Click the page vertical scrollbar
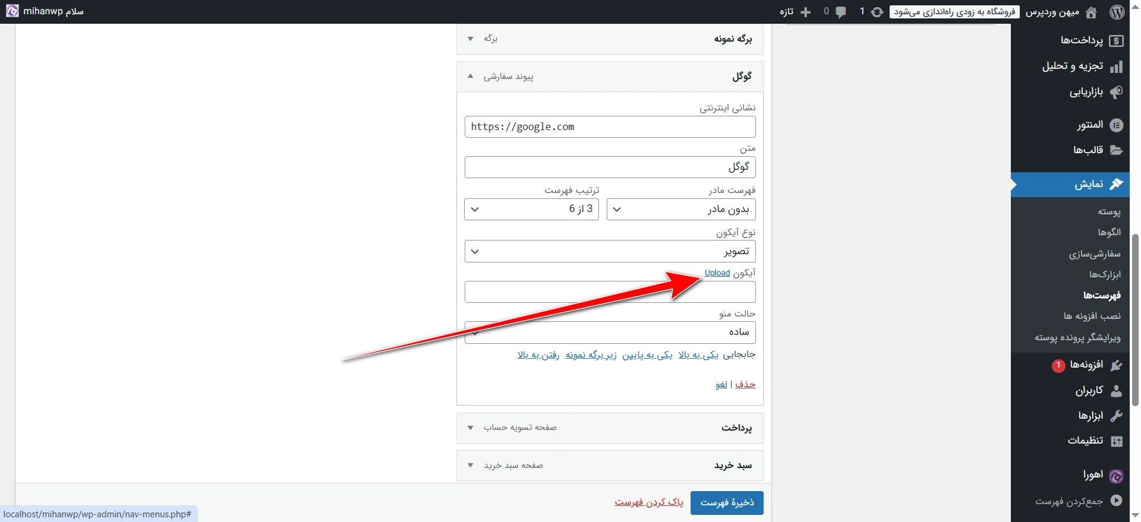Image resolution: width=1141 pixels, height=522 pixels. tap(1135, 319)
